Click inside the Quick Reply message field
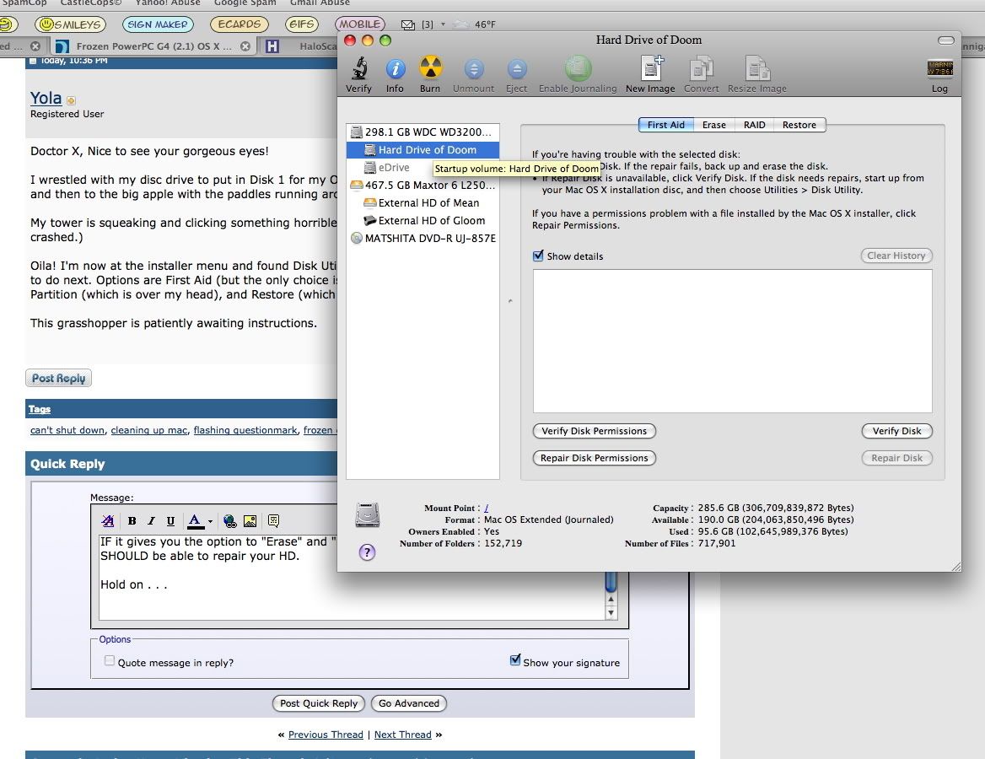This screenshot has height=759, width=985. (352, 577)
